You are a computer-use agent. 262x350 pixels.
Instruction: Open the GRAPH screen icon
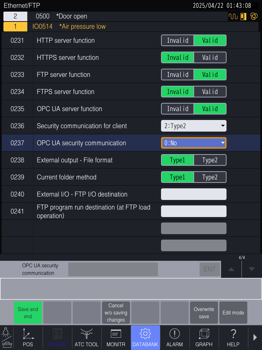pyautogui.click(x=204, y=338)
